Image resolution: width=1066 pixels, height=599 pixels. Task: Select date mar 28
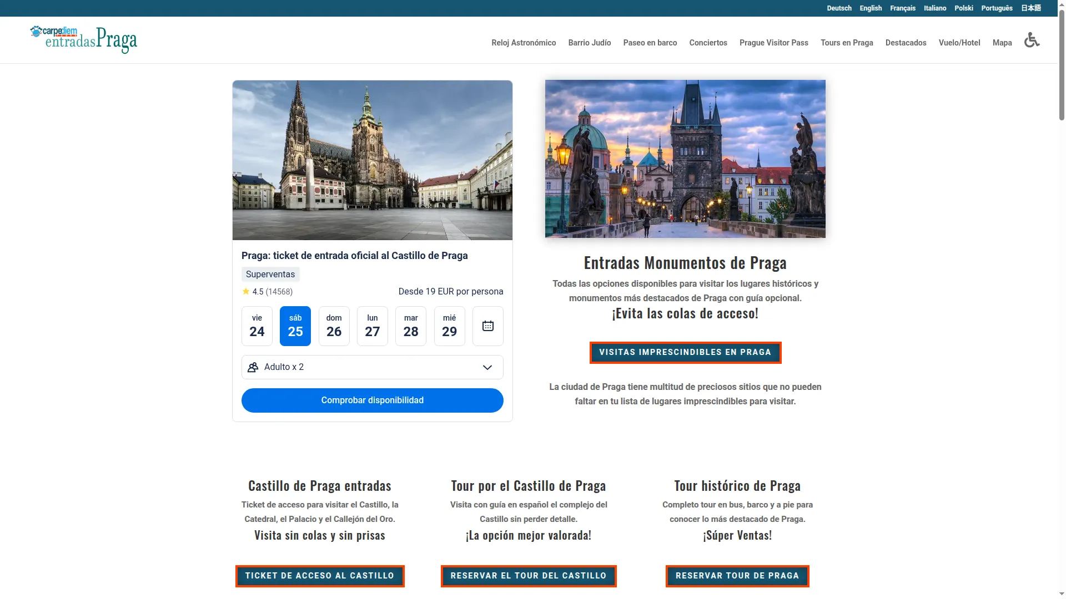pyautogui.click(x=411, y=326)
